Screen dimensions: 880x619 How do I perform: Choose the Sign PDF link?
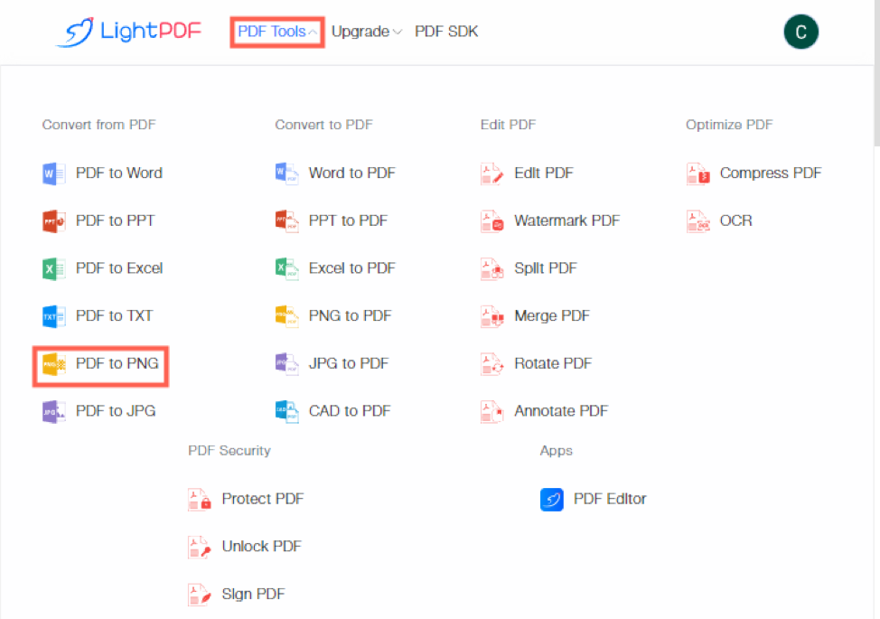coord(253,595)
